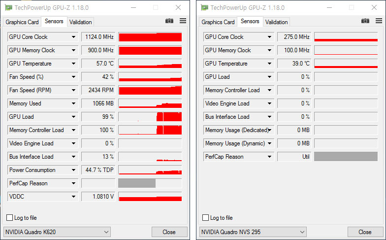Enable Log to file in K620 window
This screenshot has width=386, height=240.
(10, 218)
